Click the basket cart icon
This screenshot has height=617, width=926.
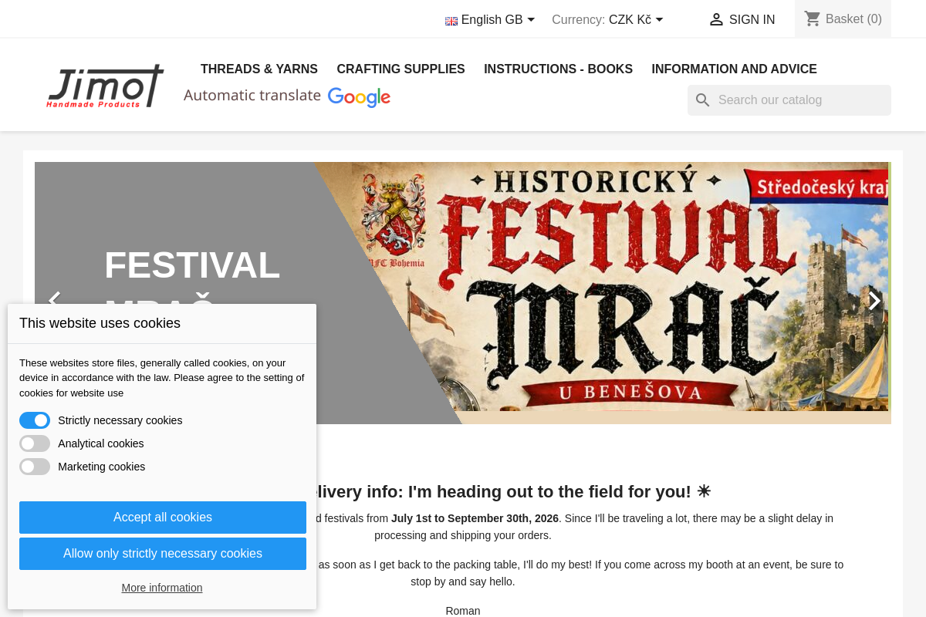[813, 19]
